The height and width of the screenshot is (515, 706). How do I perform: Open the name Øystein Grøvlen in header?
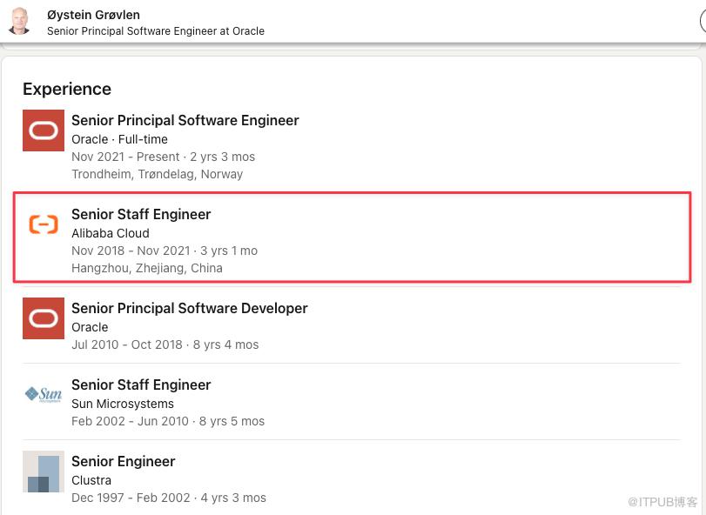[x=93, y=15]
